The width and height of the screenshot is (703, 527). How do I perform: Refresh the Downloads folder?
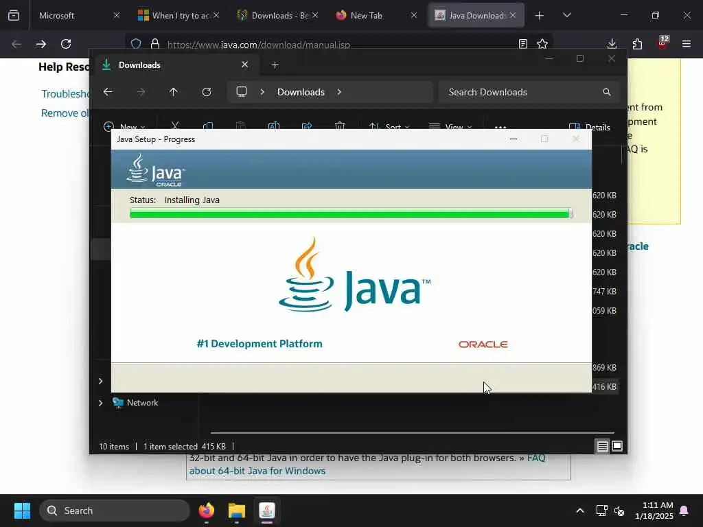[207, 92]
